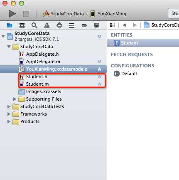Open Student.m implementation file

[x=53, y=84]
